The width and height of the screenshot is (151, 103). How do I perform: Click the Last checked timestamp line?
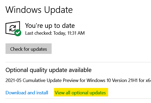(55, 33)
